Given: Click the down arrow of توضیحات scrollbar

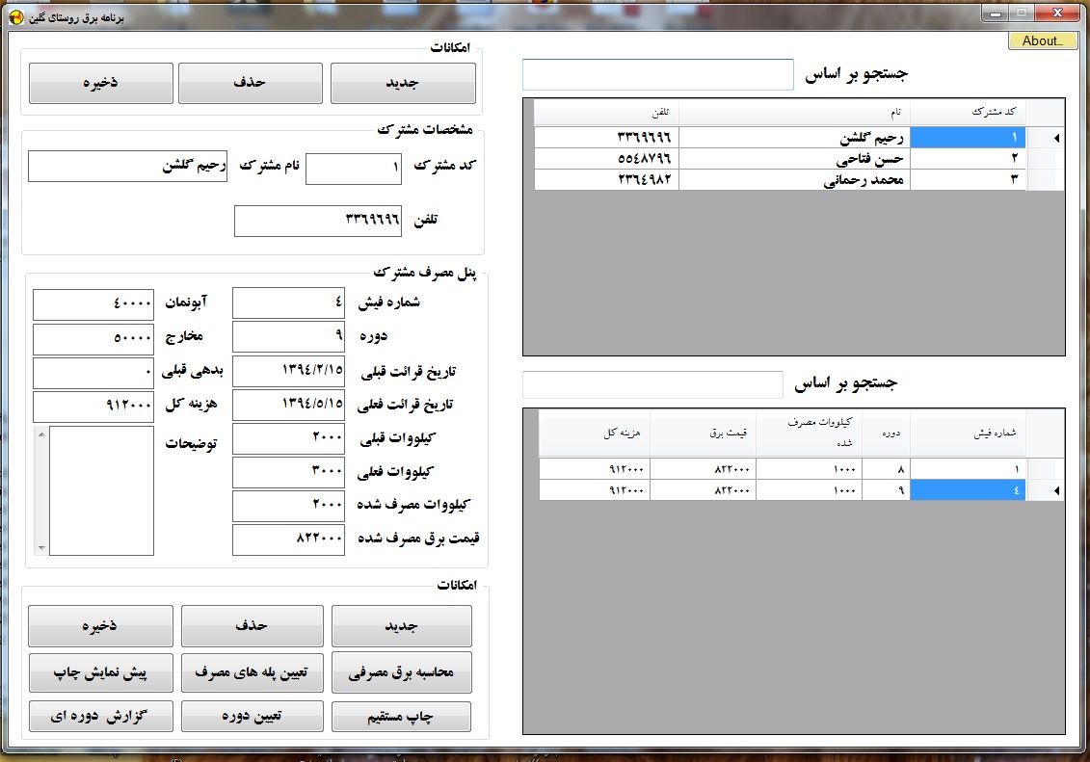Looking at the screenshot, I should pyautogui.click(x=41, y=547).
